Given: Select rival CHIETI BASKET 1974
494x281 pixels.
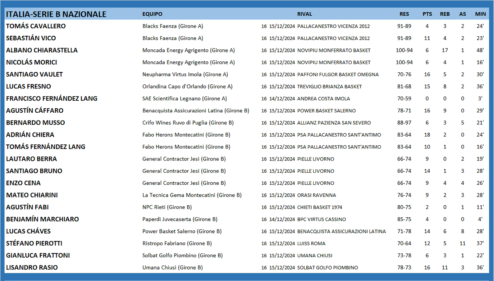Looking at the screenshot, I should click(x=320, y=207).
